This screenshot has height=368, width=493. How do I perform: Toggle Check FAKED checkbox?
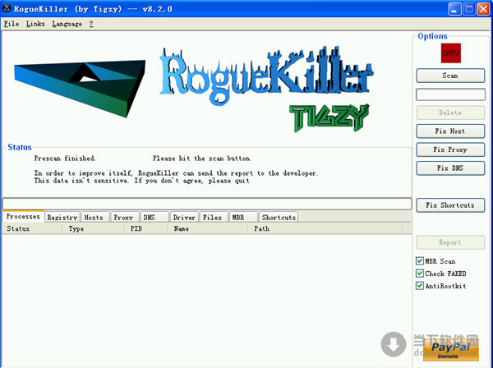point(419,273)
